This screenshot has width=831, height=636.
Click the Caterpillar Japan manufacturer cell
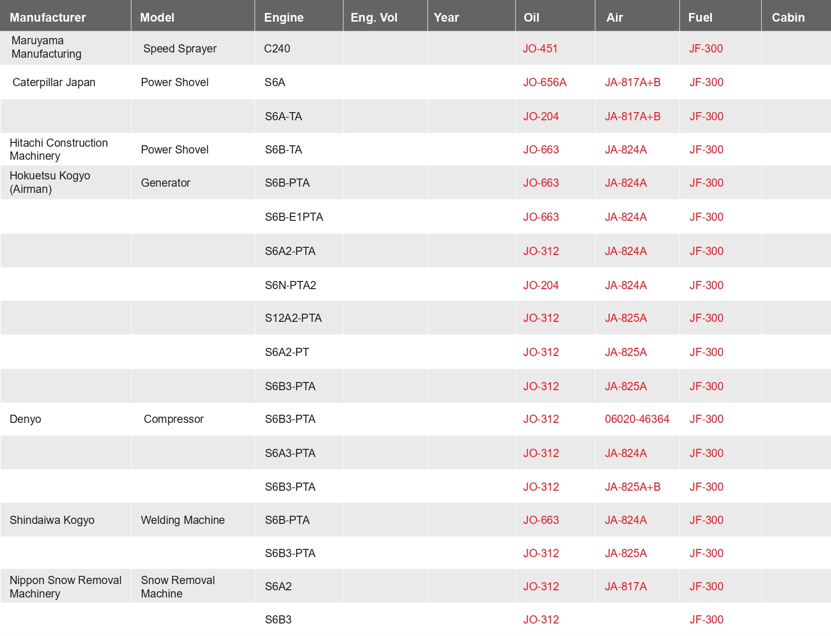click(x=54, y=82)
